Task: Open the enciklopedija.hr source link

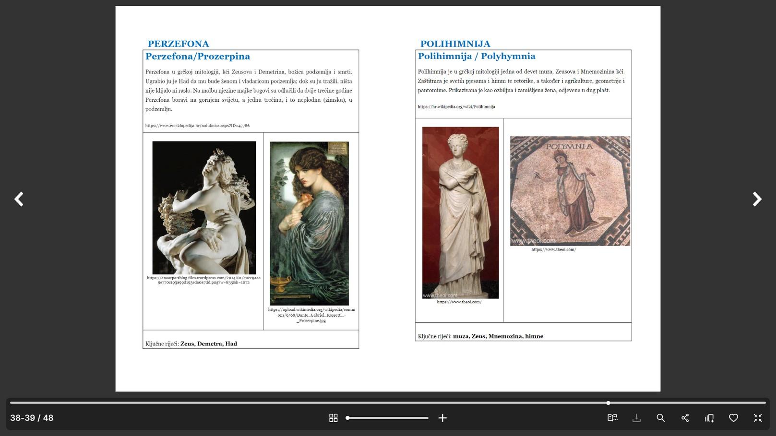Action: (x=197, y=126)
